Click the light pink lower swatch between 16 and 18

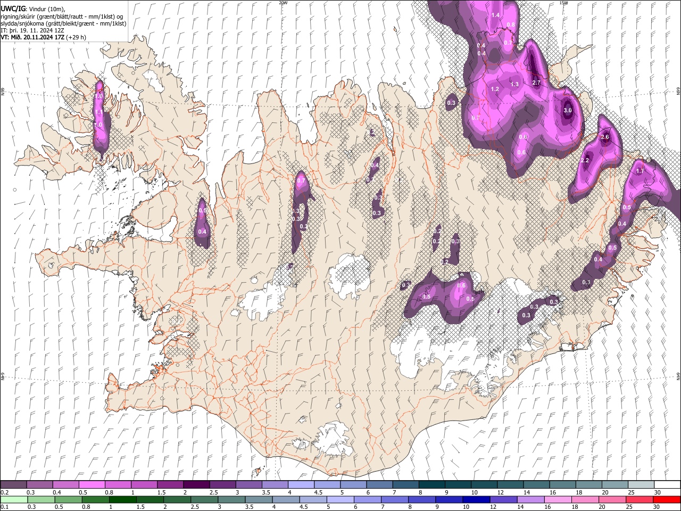[x=557, y=499]
